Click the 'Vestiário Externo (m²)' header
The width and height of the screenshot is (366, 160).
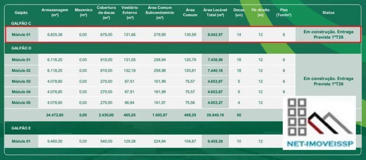pyautogui.click(x=130, y=12)
